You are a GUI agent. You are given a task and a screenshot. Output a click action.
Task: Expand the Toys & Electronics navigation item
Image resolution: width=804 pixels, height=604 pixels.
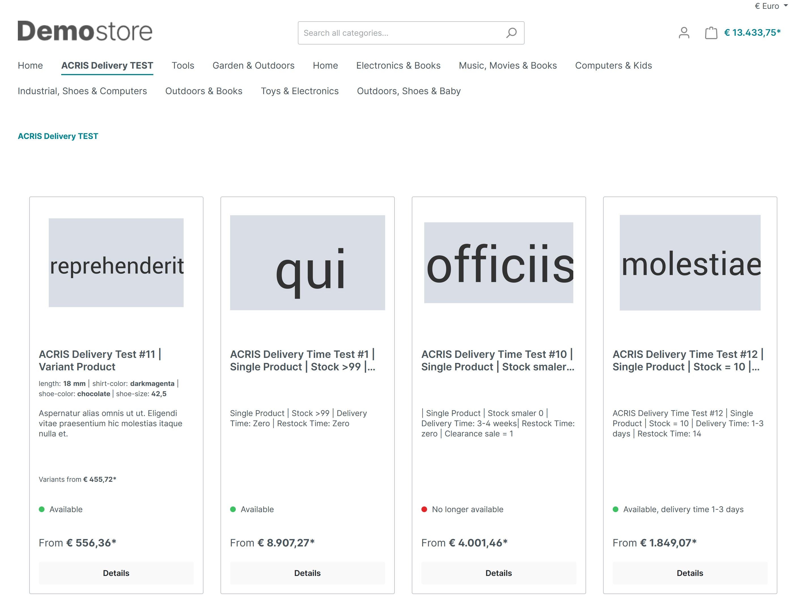pyautogui.click(x=300, y=91)
